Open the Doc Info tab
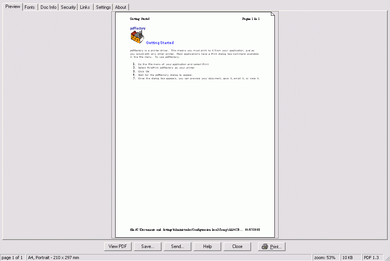 click(49, 7)
